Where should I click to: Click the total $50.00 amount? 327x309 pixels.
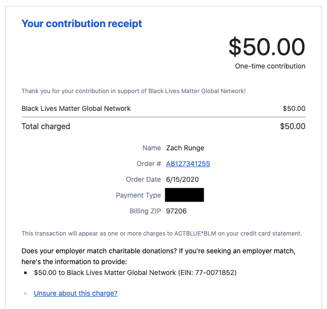click(x=293, y=126)
